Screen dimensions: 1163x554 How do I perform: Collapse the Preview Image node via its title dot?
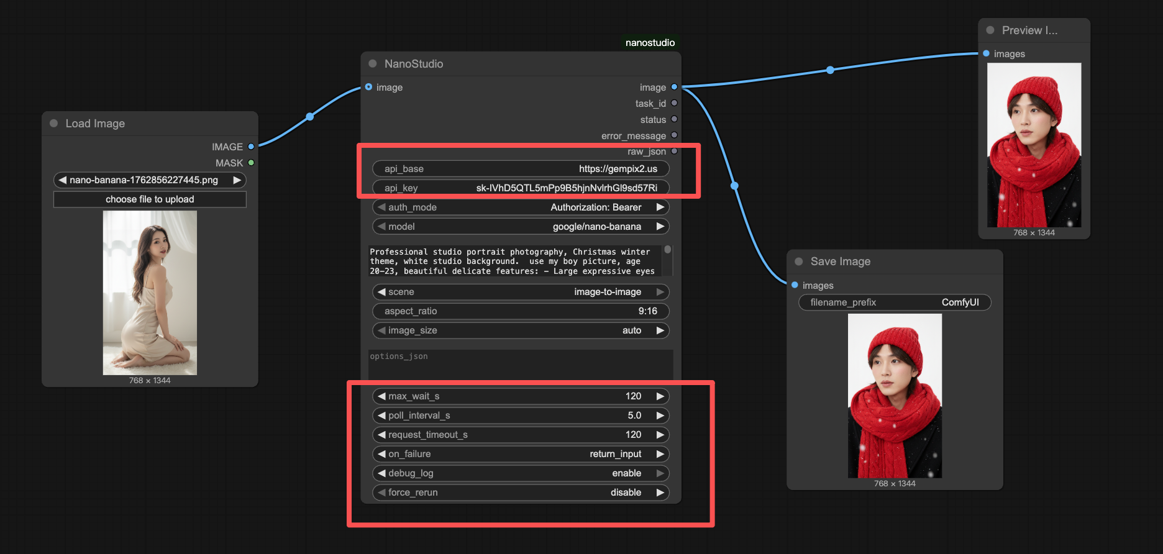point(990,30)
